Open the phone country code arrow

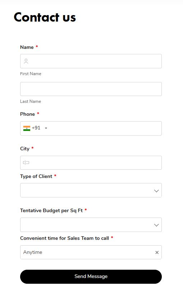(46, 128)
